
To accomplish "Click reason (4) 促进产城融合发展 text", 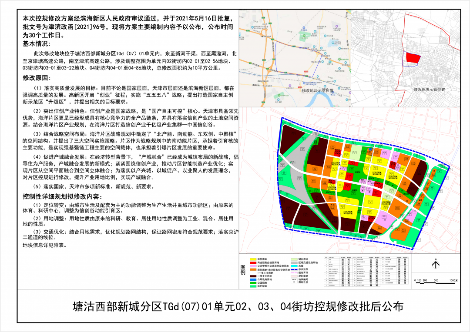I will 131,167.
